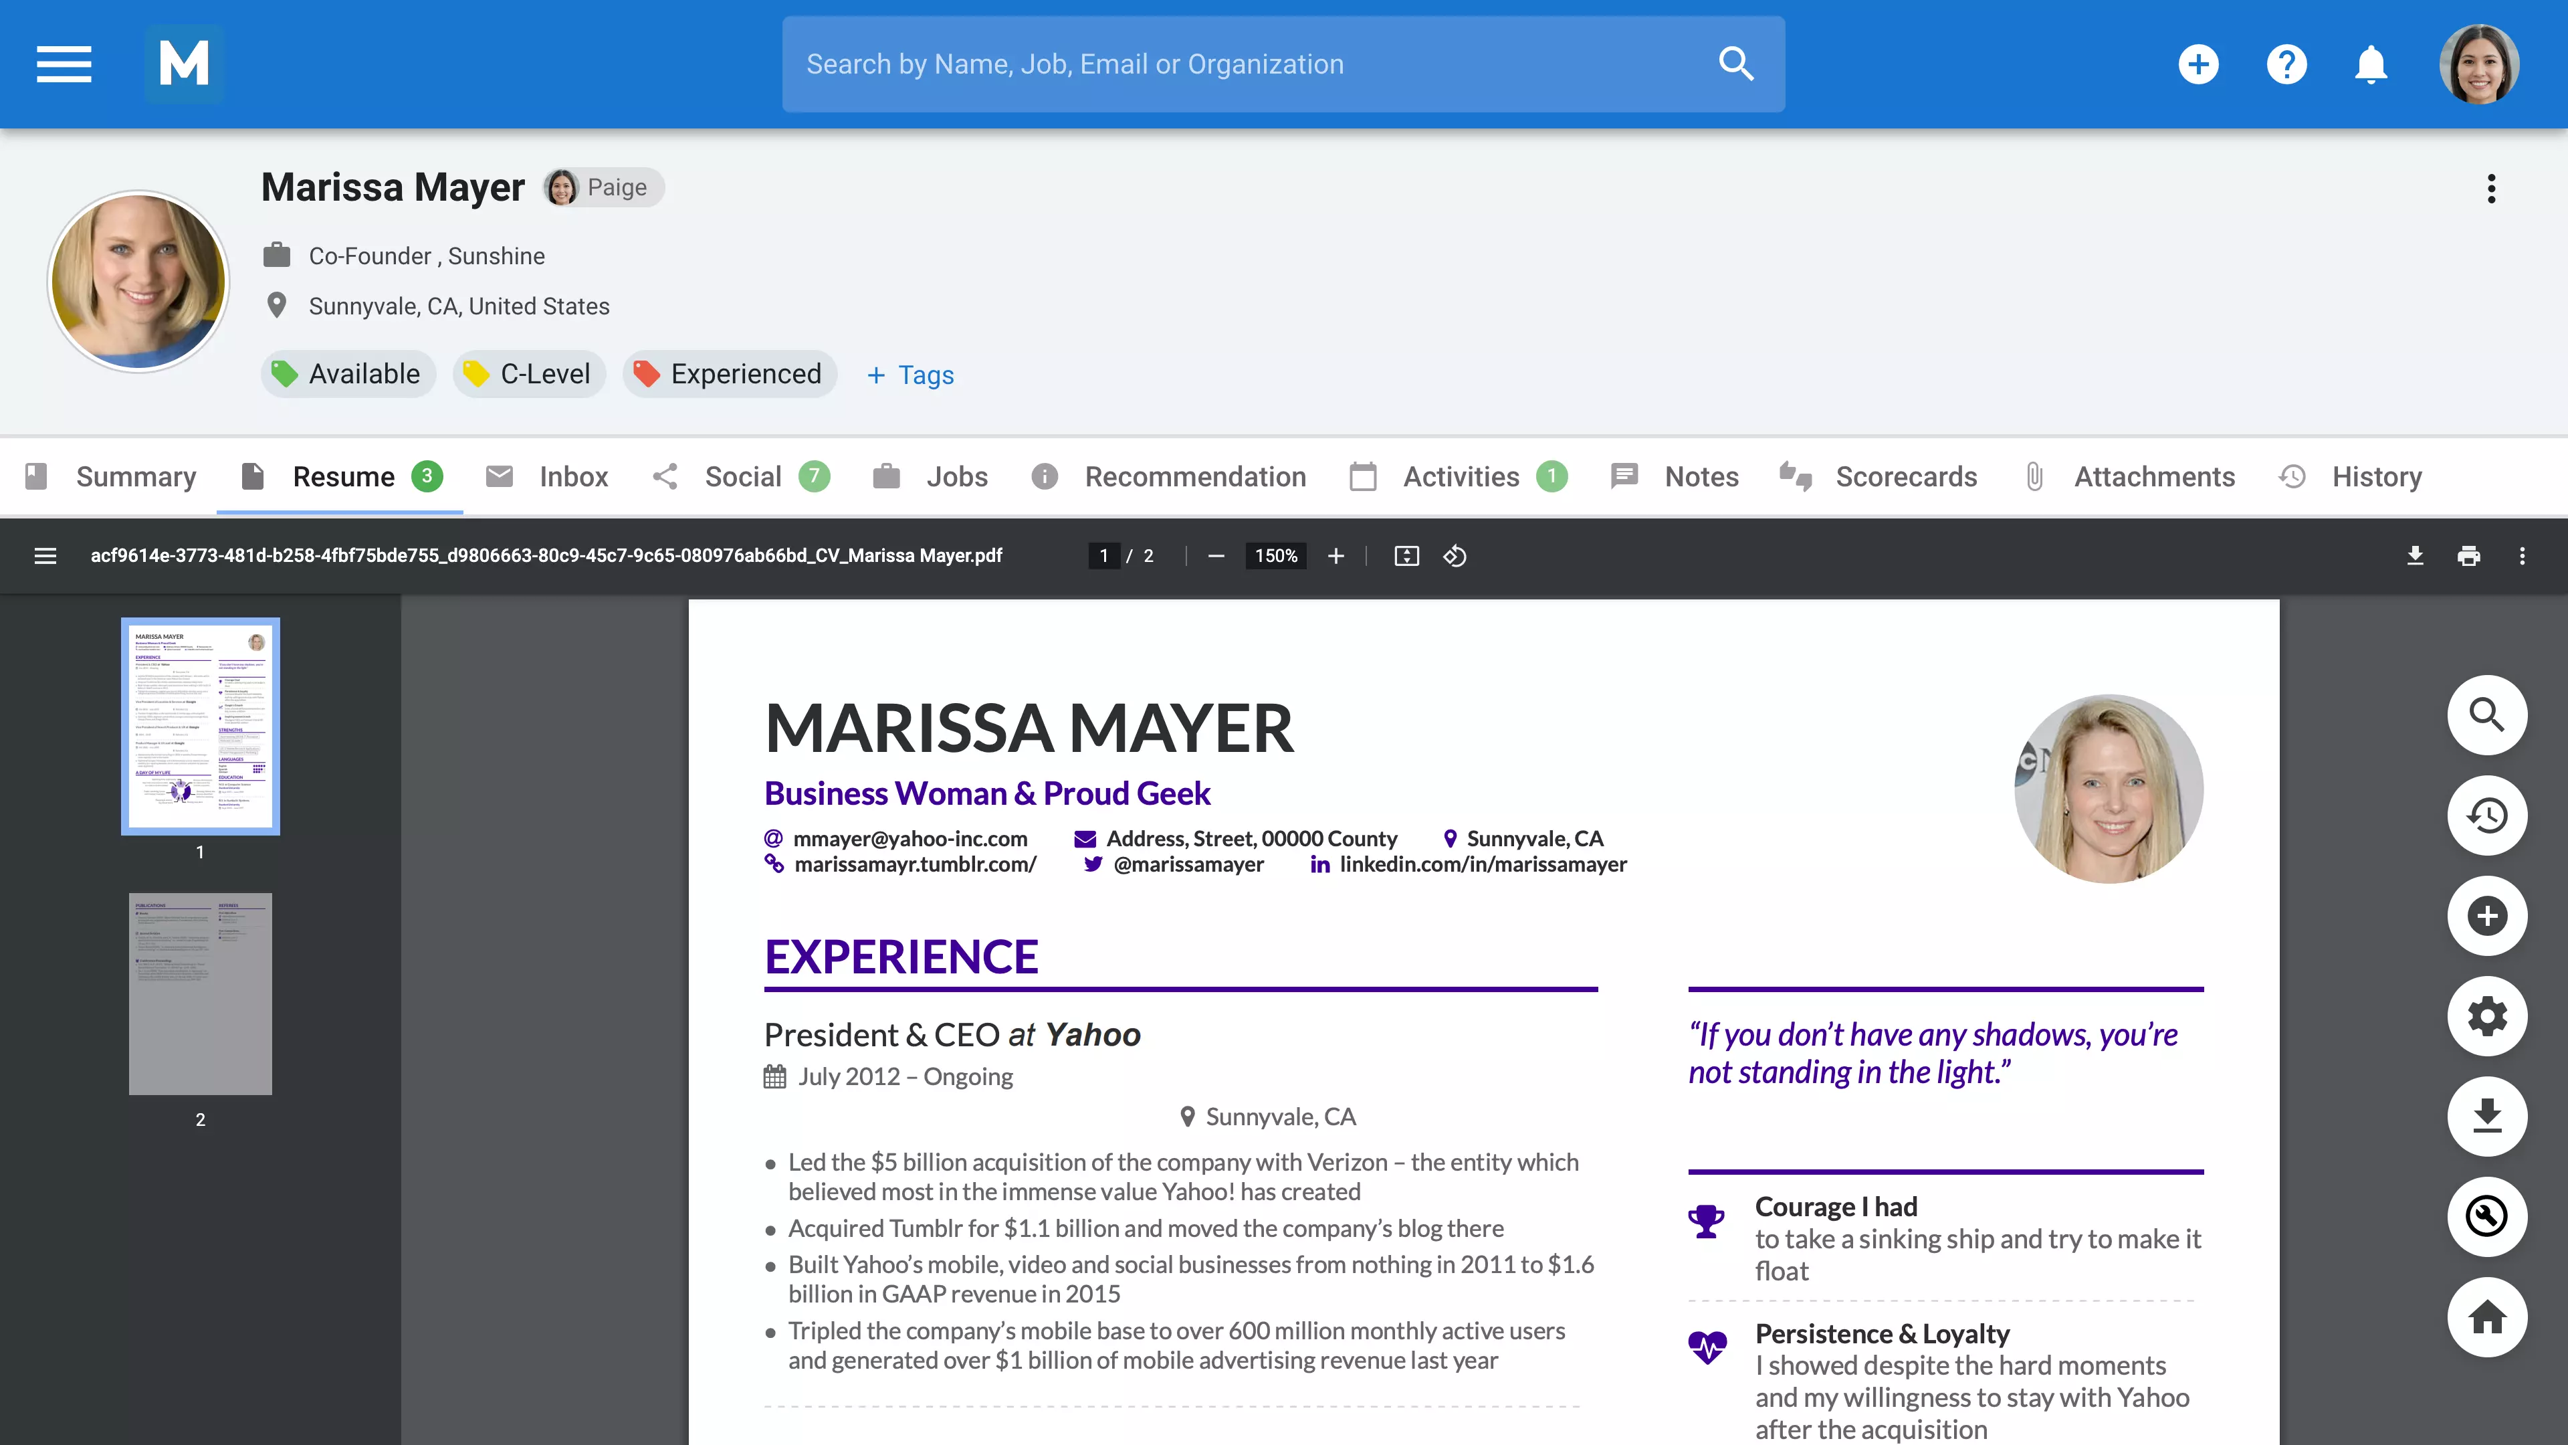2568x1445 pixels.
Task: Open PDF viewer more actions menu
Action: click(x=2522, y=555)
